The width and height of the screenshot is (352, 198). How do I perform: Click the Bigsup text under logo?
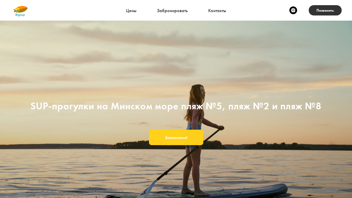20,15
